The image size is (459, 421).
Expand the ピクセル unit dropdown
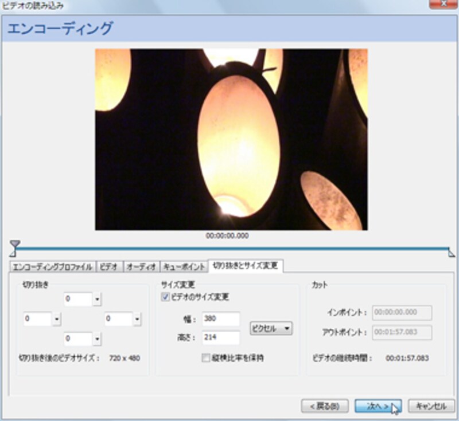pyautogui.click(x=271, y=328)
